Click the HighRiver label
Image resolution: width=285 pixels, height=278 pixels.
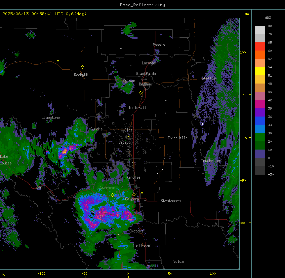(x=142, y=245)
